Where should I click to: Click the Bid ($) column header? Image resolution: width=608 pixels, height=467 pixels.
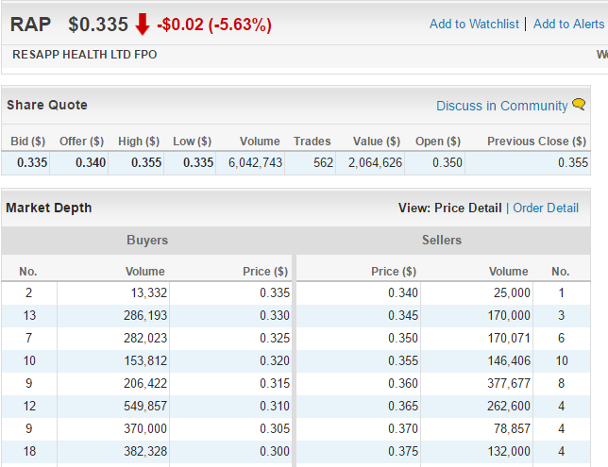[28, 142]
